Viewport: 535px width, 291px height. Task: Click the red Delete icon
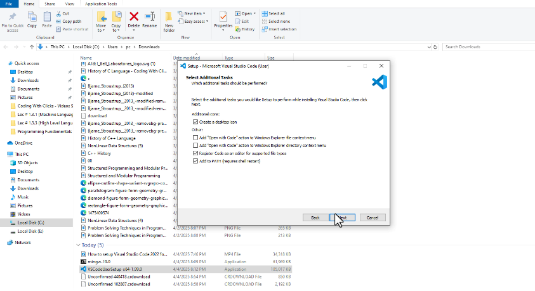point(134,16)
